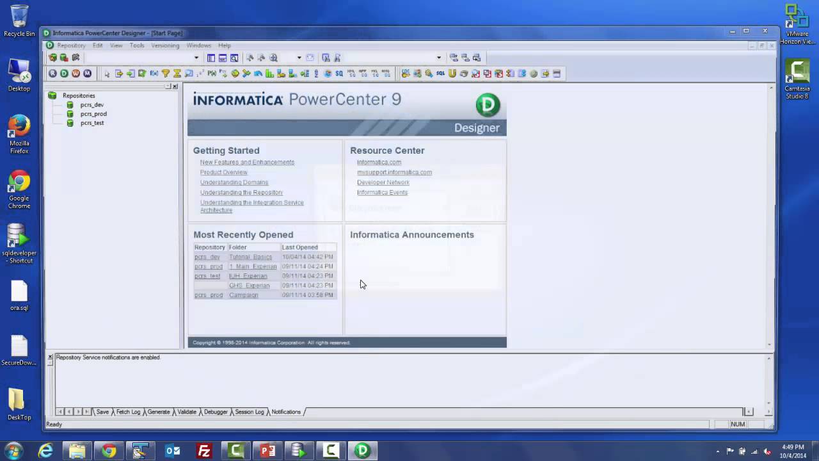Switch to the Fetch Log tab

click(128, 412)
